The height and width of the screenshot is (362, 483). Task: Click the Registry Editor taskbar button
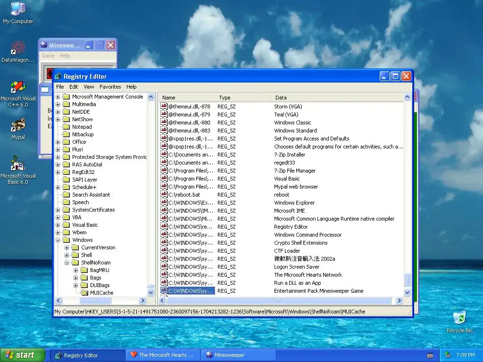pos(88,355)
